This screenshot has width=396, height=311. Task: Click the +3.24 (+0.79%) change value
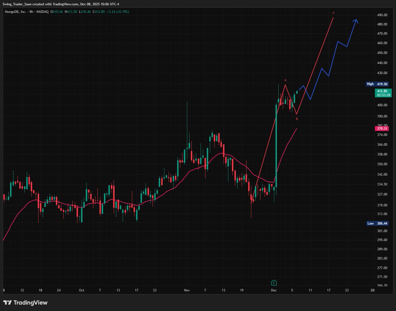point(117,12)
